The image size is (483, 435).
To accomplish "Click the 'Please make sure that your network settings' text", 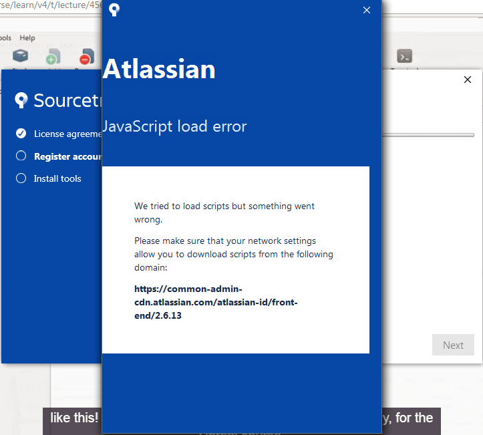I will point(234,254).
